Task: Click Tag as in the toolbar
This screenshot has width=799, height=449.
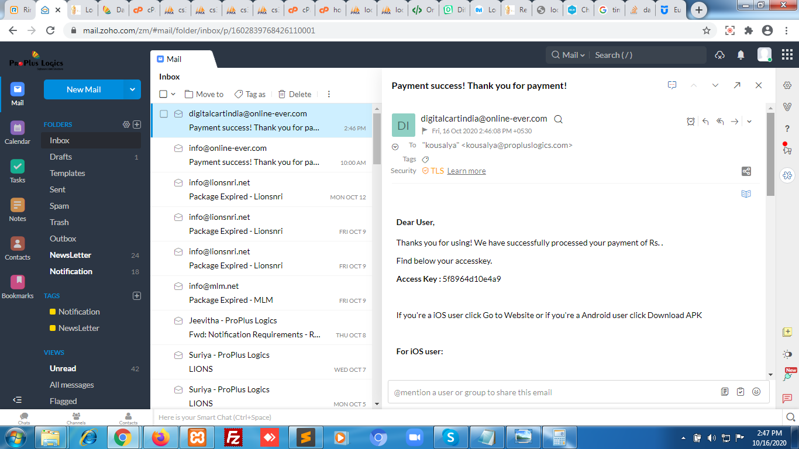Action: click(x=250, y=94)
